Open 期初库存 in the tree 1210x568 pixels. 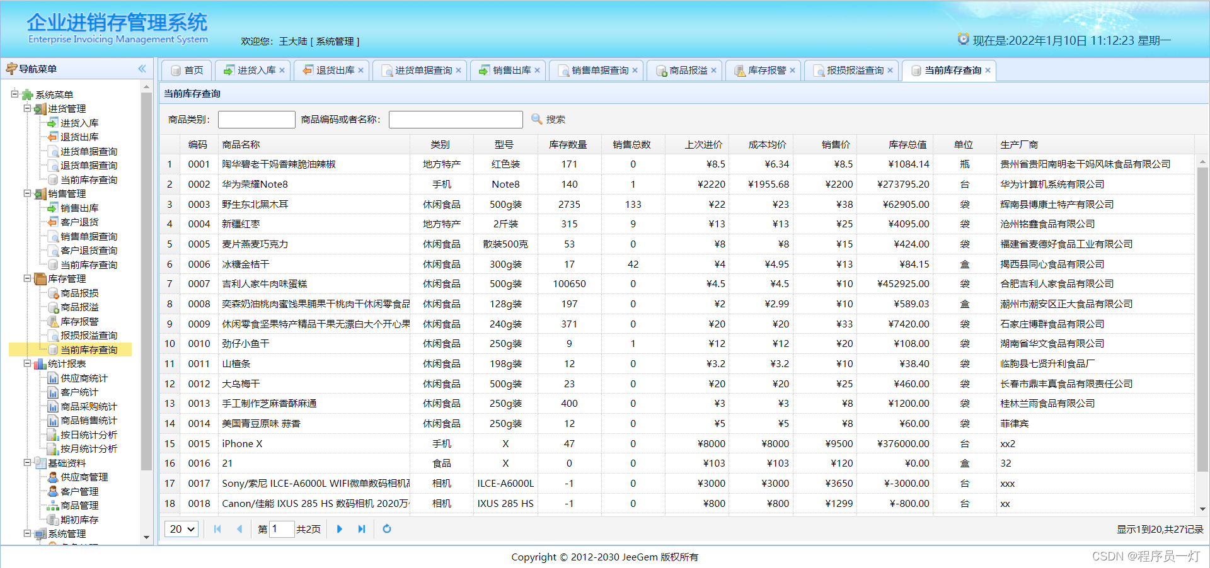click(x=79, y=520)
